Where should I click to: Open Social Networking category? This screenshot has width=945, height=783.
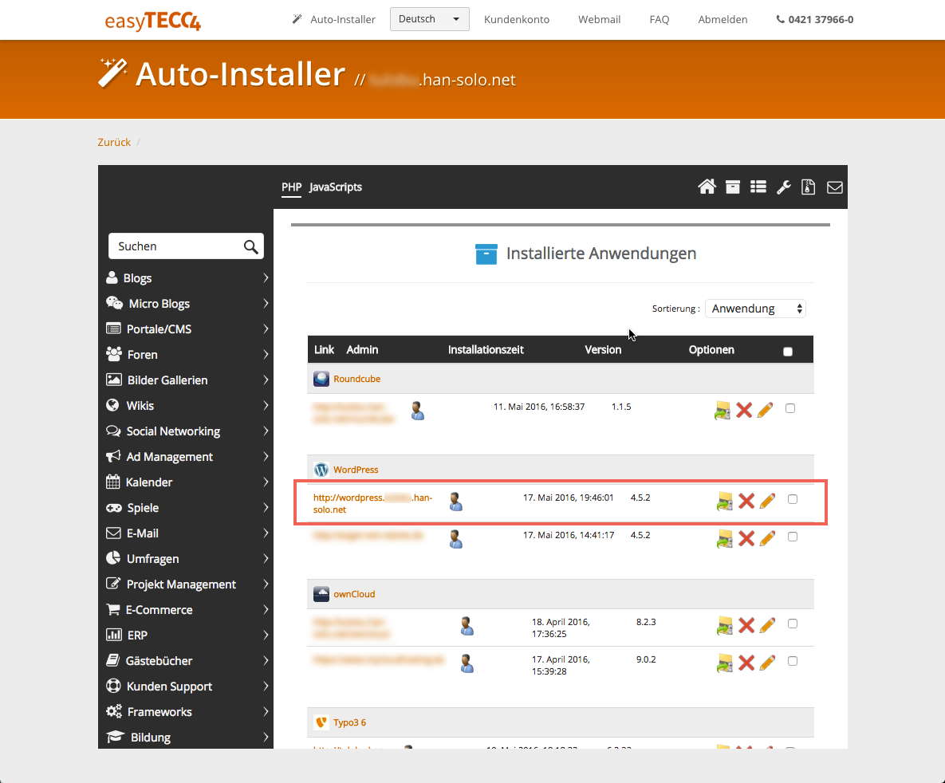187,431
